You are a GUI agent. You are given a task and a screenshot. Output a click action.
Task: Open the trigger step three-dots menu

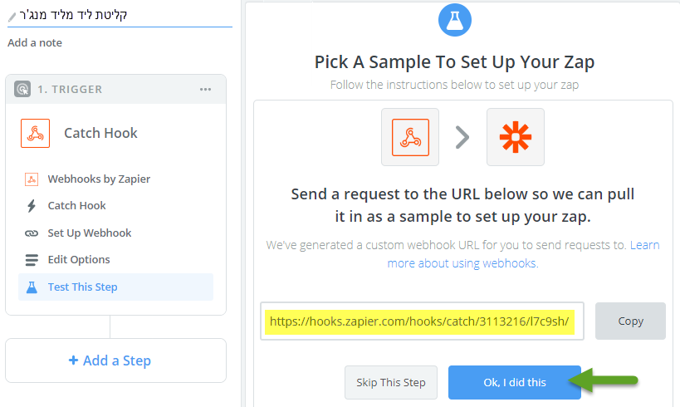205,90
